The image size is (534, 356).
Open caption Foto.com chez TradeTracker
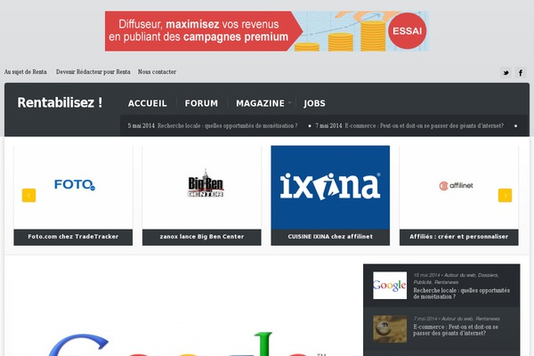click(73, 237)
